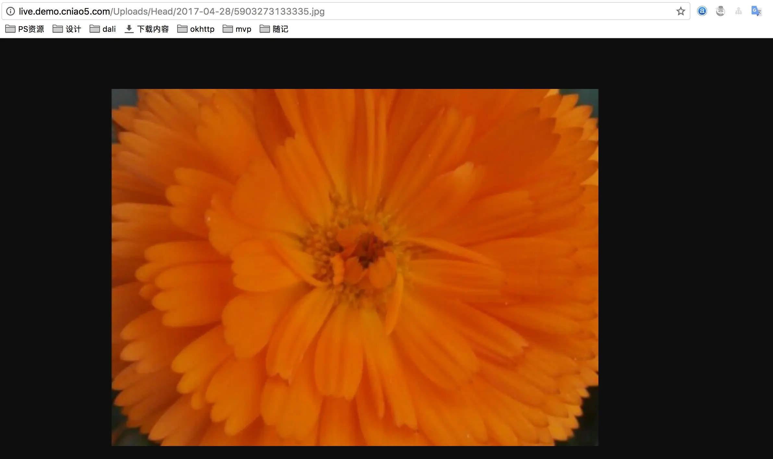Expand the dali bookmark folder
The width and height of the screenshot is (773, 459).
(103, 29)
